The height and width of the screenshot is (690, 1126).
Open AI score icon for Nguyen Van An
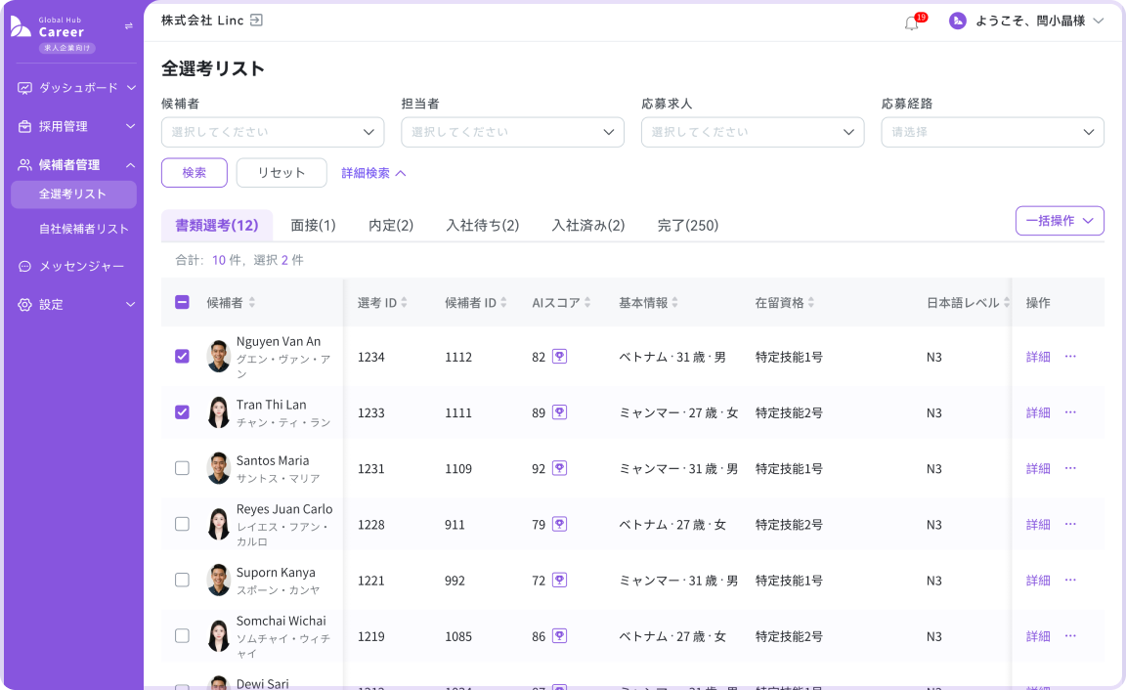(559, 356)
